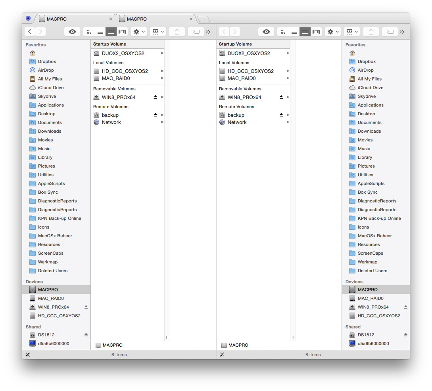Open Library in left sidebar

(x=56, y=157)
